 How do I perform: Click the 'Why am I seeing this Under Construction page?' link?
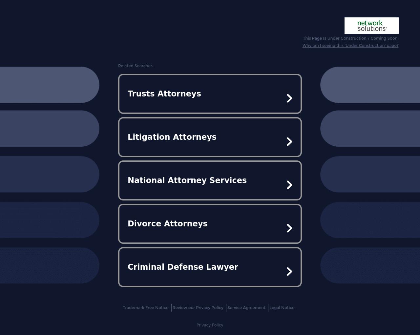click(350, 46)
